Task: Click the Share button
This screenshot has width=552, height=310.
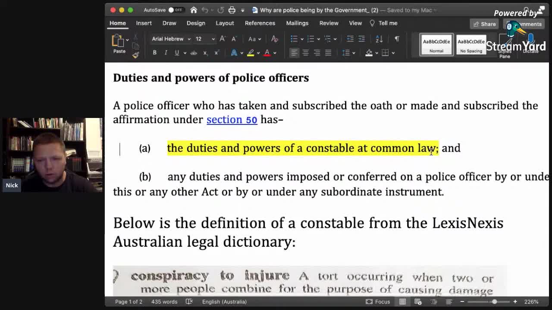Action: click(484, 24)
